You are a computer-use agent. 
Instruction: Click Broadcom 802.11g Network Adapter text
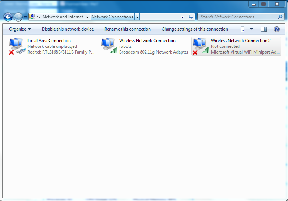coord(154,52)
